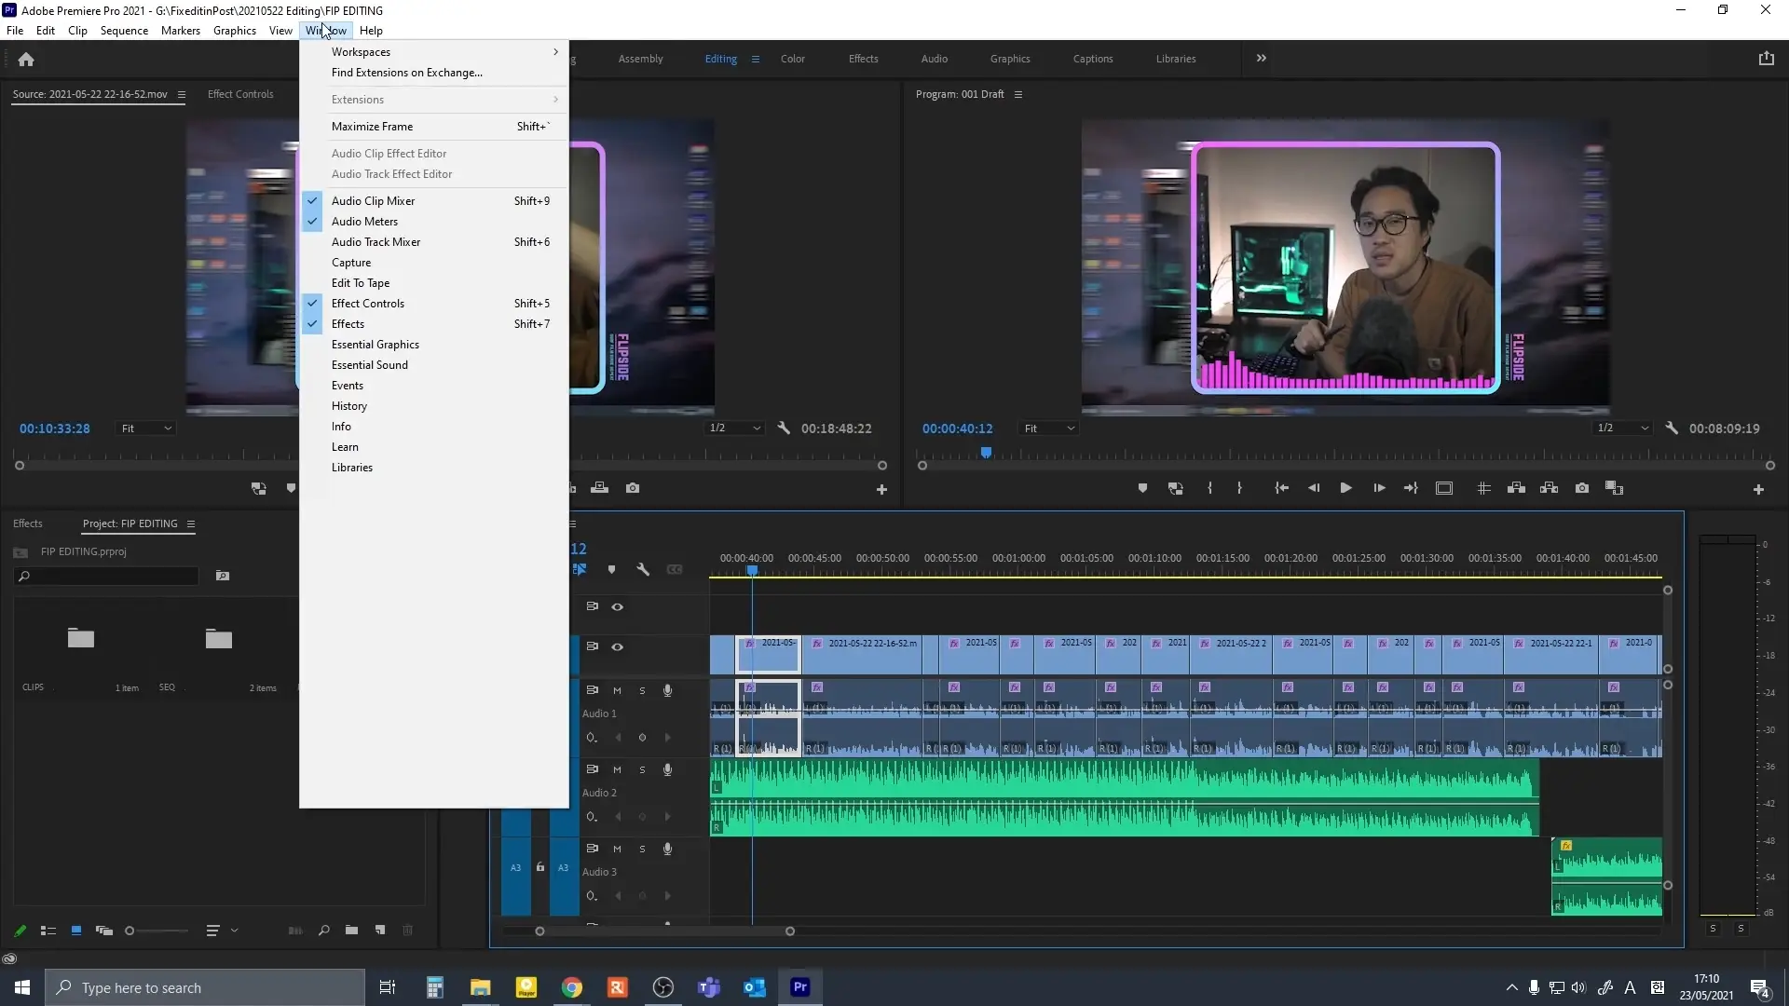Open the Quick Export share icon

coord(1766,58)
